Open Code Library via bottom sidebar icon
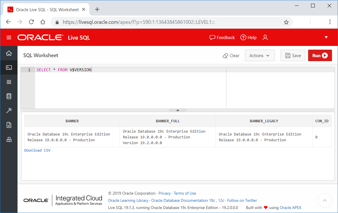 pyautogui.click(x=9, y=139)
